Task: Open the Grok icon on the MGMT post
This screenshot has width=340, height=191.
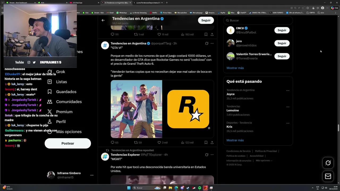Action: pyautogui.click(x=207, y=155)
